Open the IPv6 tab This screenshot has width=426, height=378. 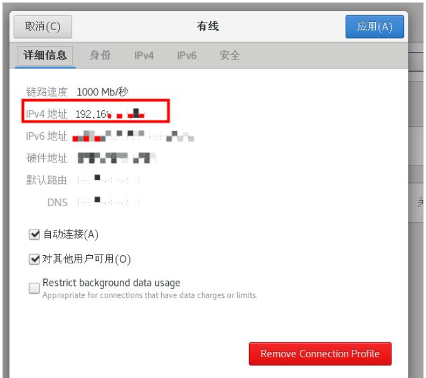point(186,56)
